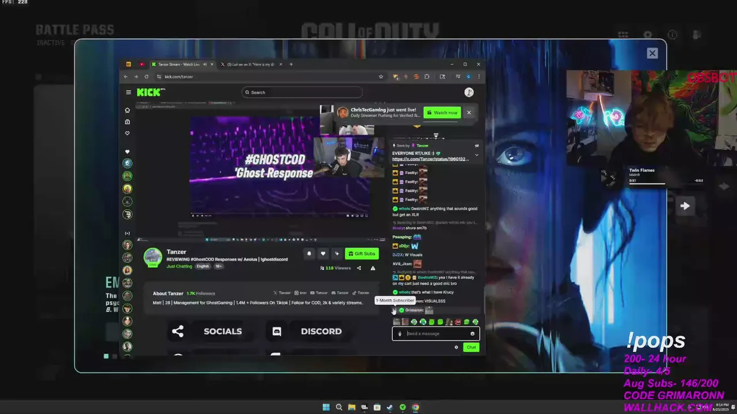Open the Kick profile avatar menu
This screenshot has height=414, width=737.
pyautogui.click(x=469, y=92)
